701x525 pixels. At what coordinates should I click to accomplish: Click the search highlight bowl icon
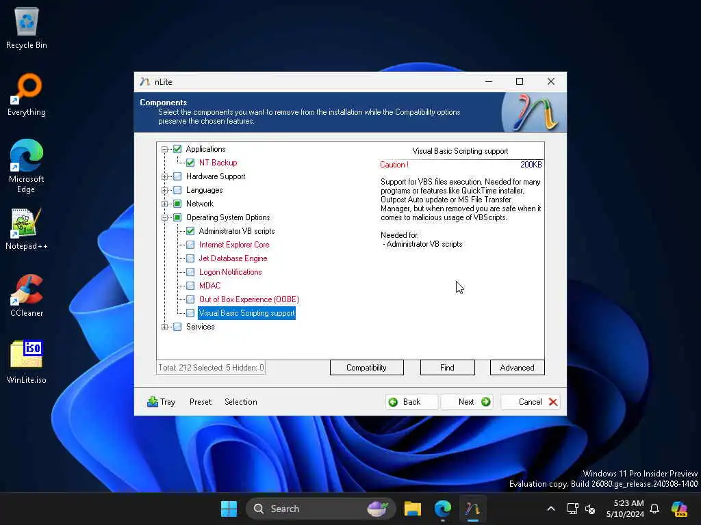[x=377, y=508]
